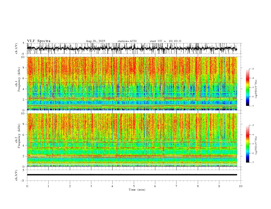Select the start UT 10:10:0 text
Viewport: 271px width, 209px height.
pyautogui.click(x=165, y=41)
